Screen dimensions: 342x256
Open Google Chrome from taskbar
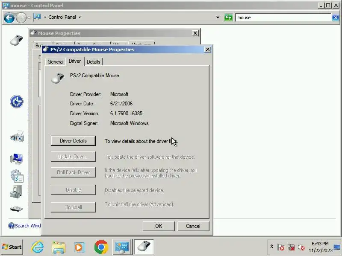[x=101, y=247]
